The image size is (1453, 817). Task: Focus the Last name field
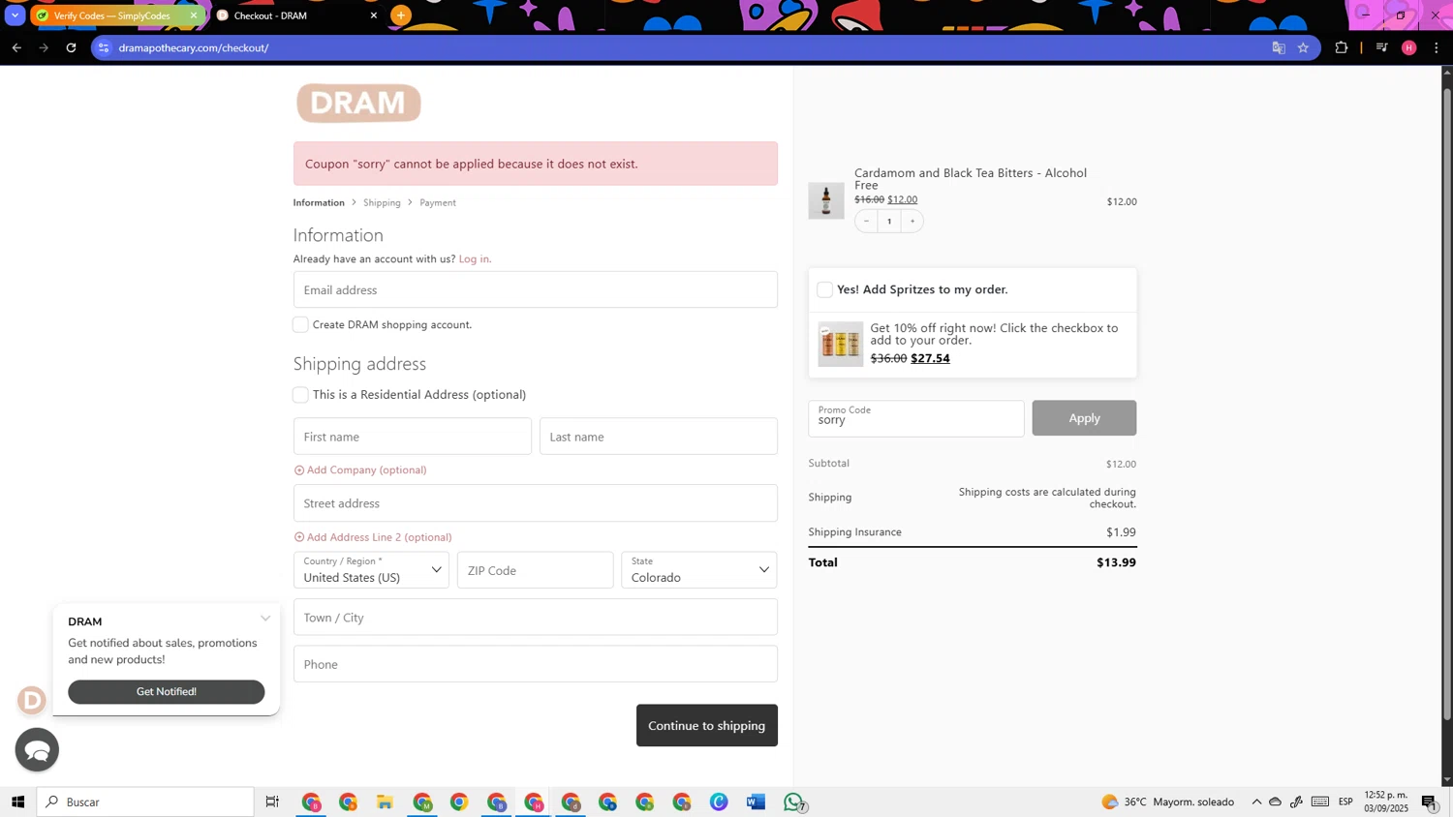pyautogui.click(x=659, y=437)
